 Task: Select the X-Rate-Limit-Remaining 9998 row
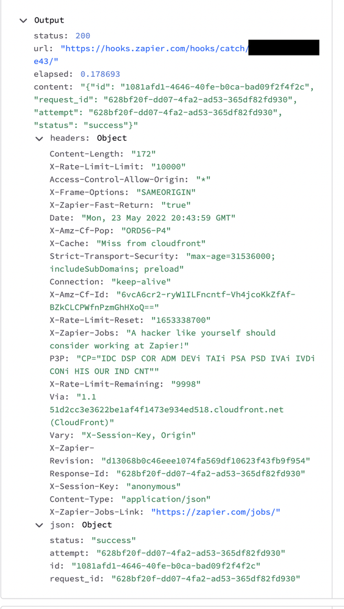point(125,383)
